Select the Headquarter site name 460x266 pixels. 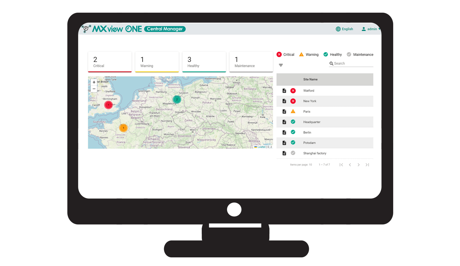(x=312, y=122)
